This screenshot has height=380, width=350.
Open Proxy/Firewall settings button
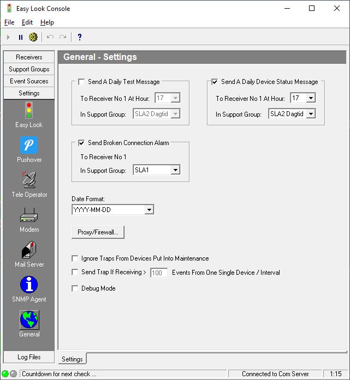tap(98, 232)
